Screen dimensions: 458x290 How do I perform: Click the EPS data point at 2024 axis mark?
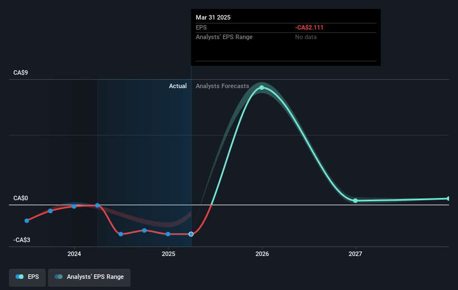click(74, 206)
